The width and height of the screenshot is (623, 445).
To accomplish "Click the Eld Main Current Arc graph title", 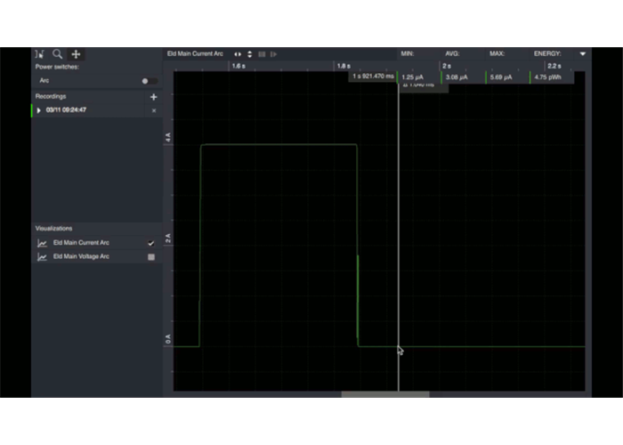I will click(195, 54).
